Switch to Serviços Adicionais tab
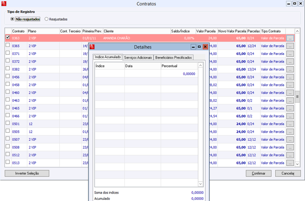The height and width of the screenshot is (201, 305). pyautogui.click(x=138, y=57)
